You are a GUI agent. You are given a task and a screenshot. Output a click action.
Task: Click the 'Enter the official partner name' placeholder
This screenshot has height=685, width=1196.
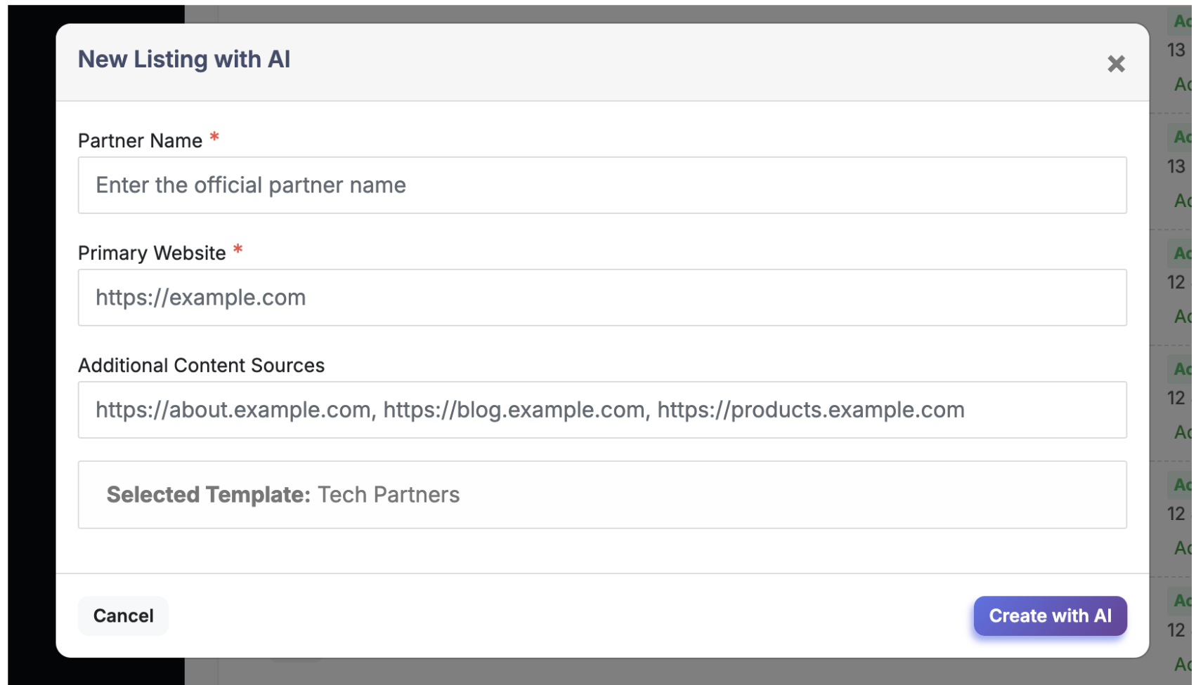pyautogui.click(x=252, y=185)
